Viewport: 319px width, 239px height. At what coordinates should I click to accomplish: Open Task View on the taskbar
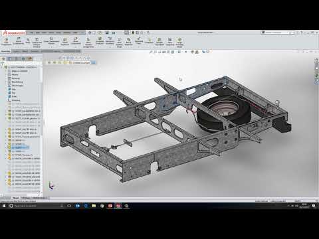(69, 206)
